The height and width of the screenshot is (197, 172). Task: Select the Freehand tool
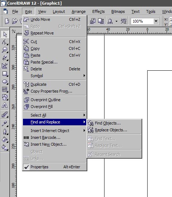click(x=5, y=58)
